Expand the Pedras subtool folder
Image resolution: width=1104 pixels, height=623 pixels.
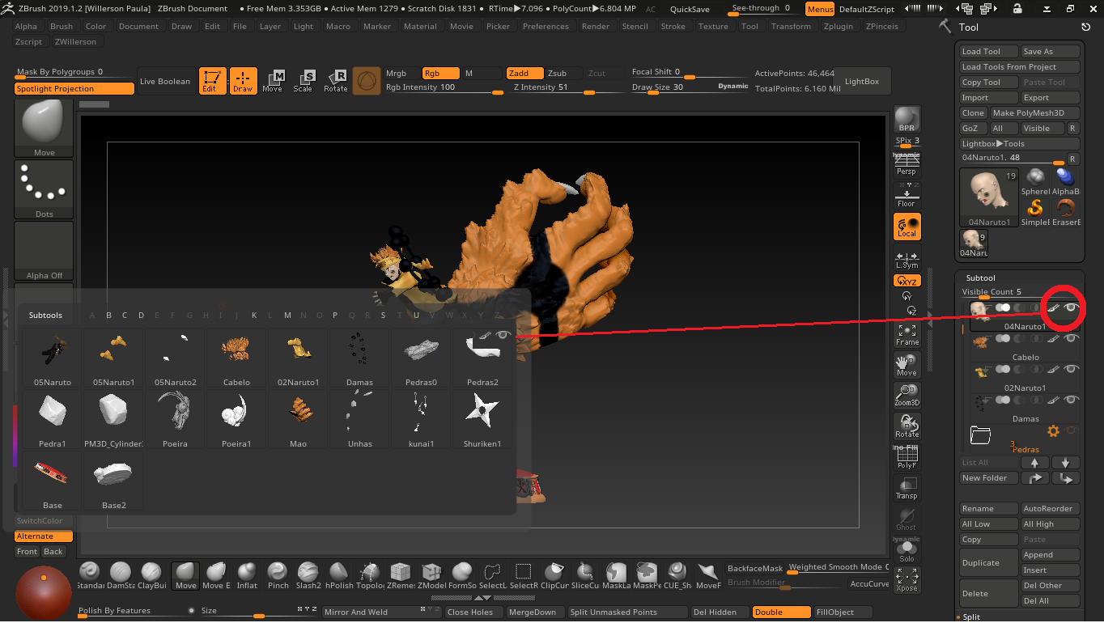click(980, 435)
